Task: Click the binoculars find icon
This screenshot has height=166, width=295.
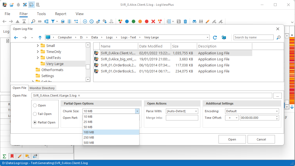Action: coord(194,21)
